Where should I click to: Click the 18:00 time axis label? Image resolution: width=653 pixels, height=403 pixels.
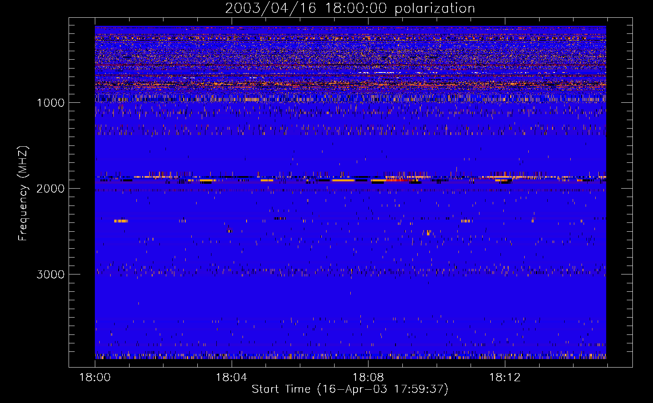point(95,377)
